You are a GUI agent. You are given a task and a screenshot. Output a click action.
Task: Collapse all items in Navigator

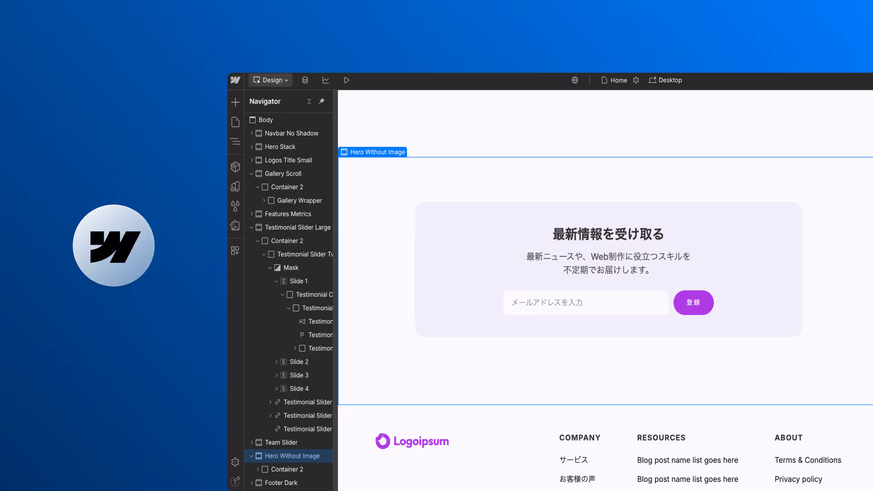[309, 101]
